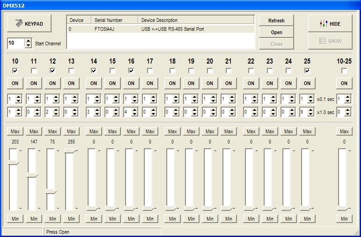Viewport: 361px width, 237px height.
Task: Increase master 10-25 x1.0 sec value
Action: 347,110
